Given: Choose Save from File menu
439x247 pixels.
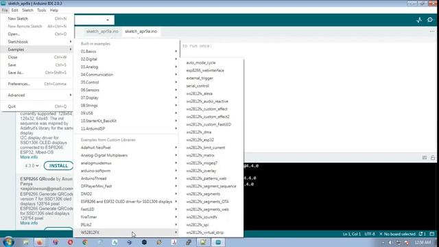Looking at the screenshot, I should pos(37,64).
